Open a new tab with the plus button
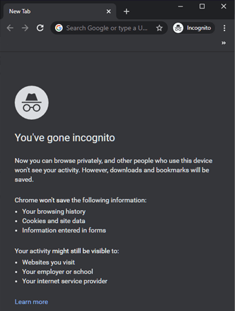 [126, 11]
